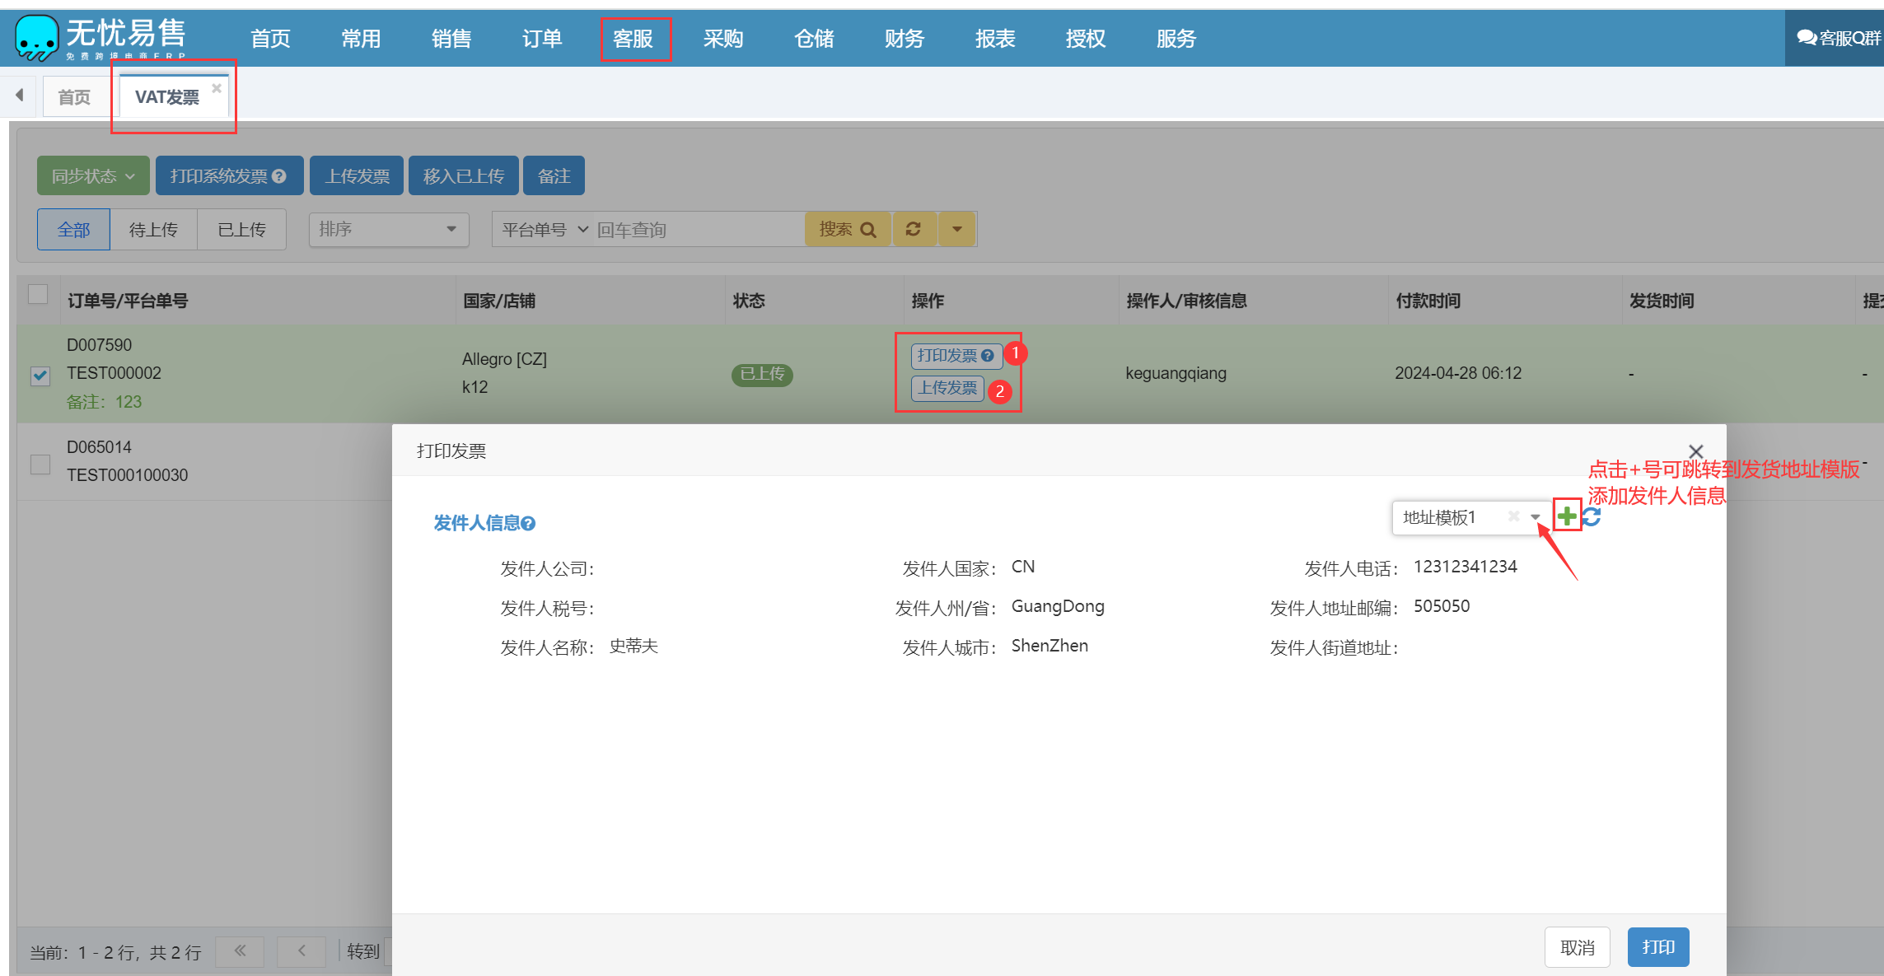Switch to the 待上传 filter tab
This screenshot has height=976, width=1884.
point(153,230)
